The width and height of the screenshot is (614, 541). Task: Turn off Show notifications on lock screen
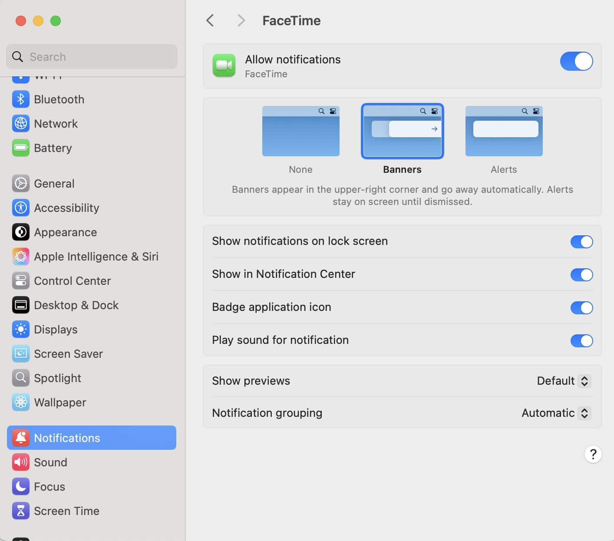581,242
